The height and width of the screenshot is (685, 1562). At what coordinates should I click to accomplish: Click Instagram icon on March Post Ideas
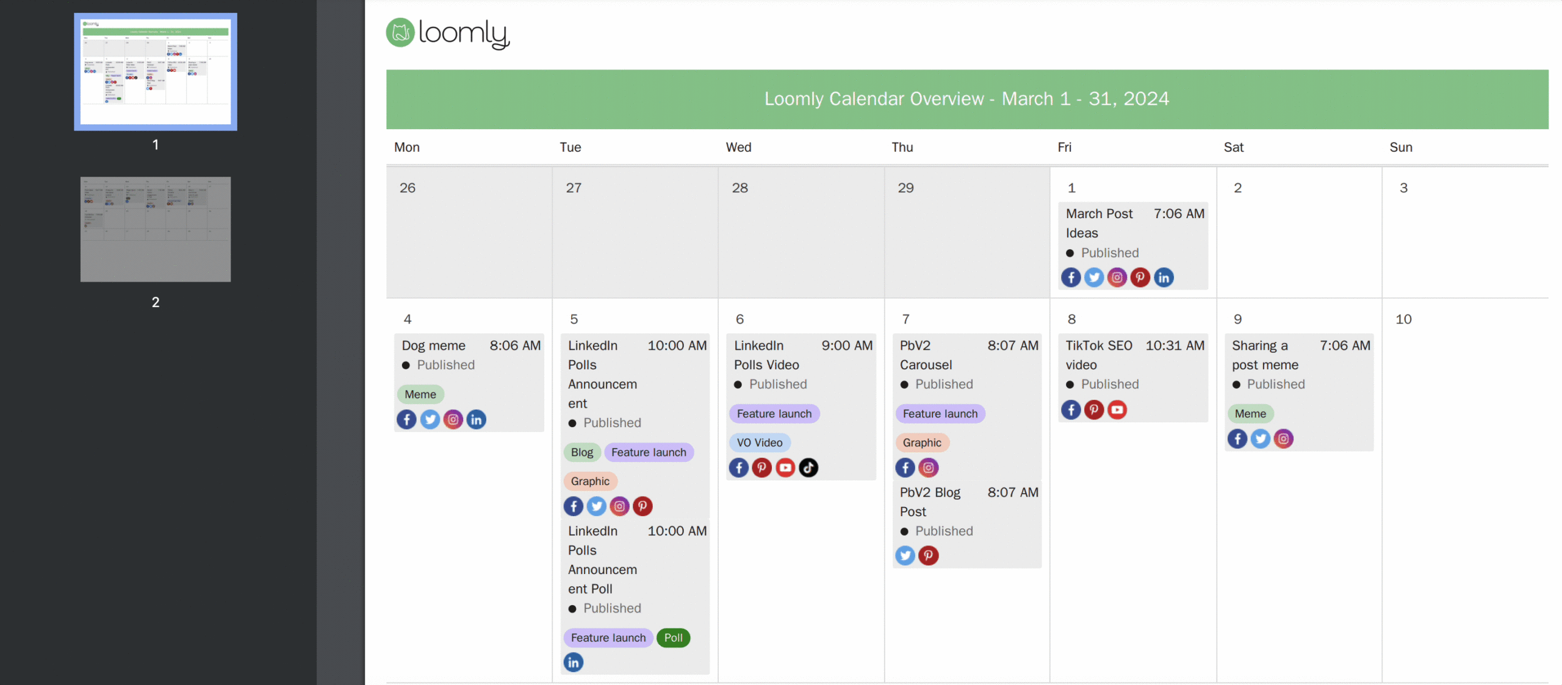click(x=1117, y=278)
